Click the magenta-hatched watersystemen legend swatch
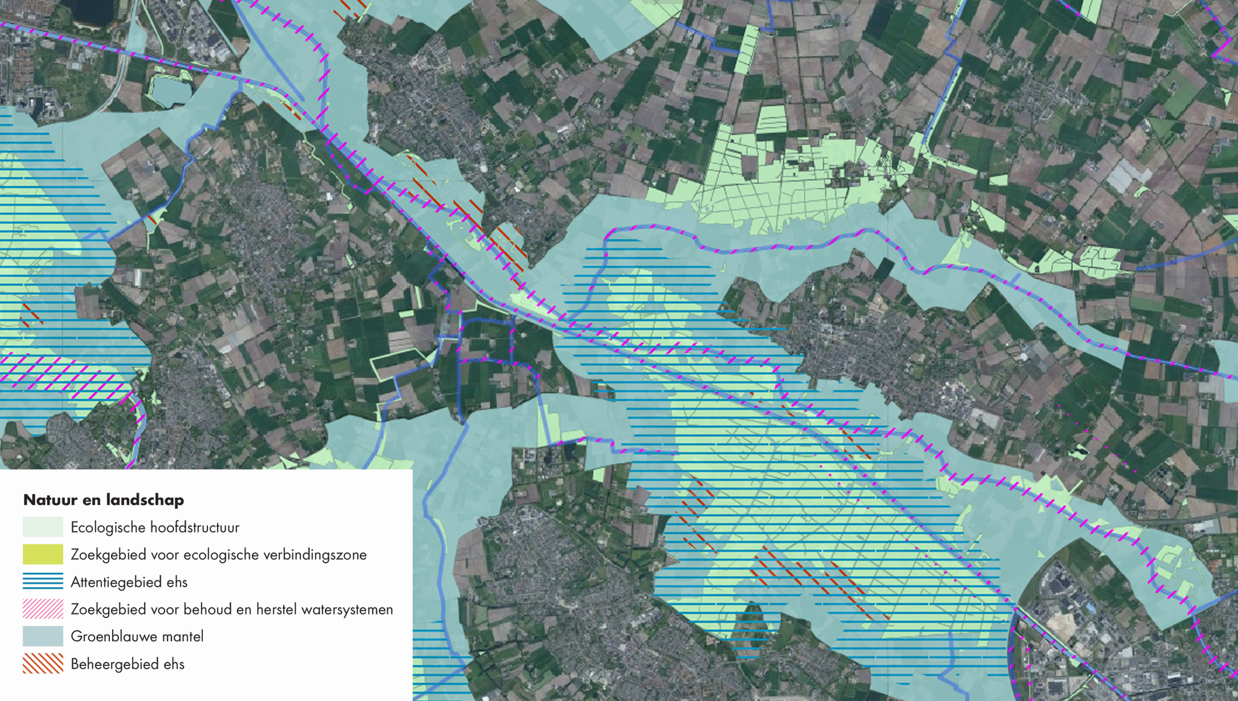This screenshot has height=701, width=1238. pos(43,609)
